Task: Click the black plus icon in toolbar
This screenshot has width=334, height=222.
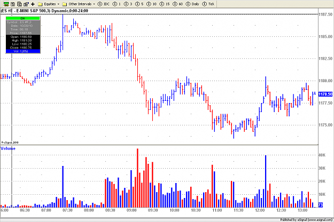Action: pos(33,4)
